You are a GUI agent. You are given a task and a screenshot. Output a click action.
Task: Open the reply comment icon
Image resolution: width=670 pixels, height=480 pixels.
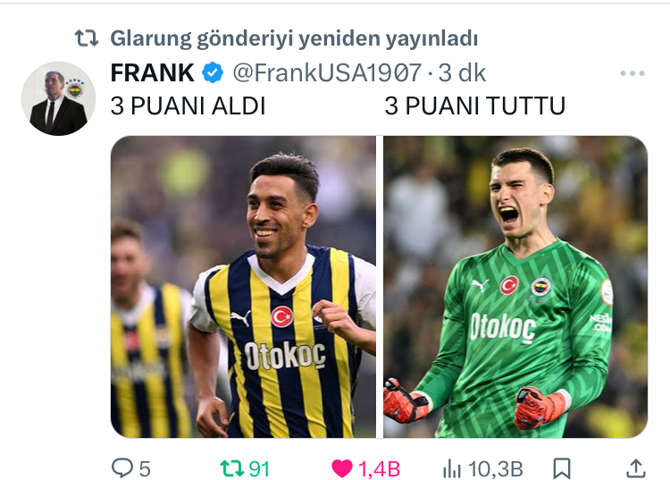122,468
